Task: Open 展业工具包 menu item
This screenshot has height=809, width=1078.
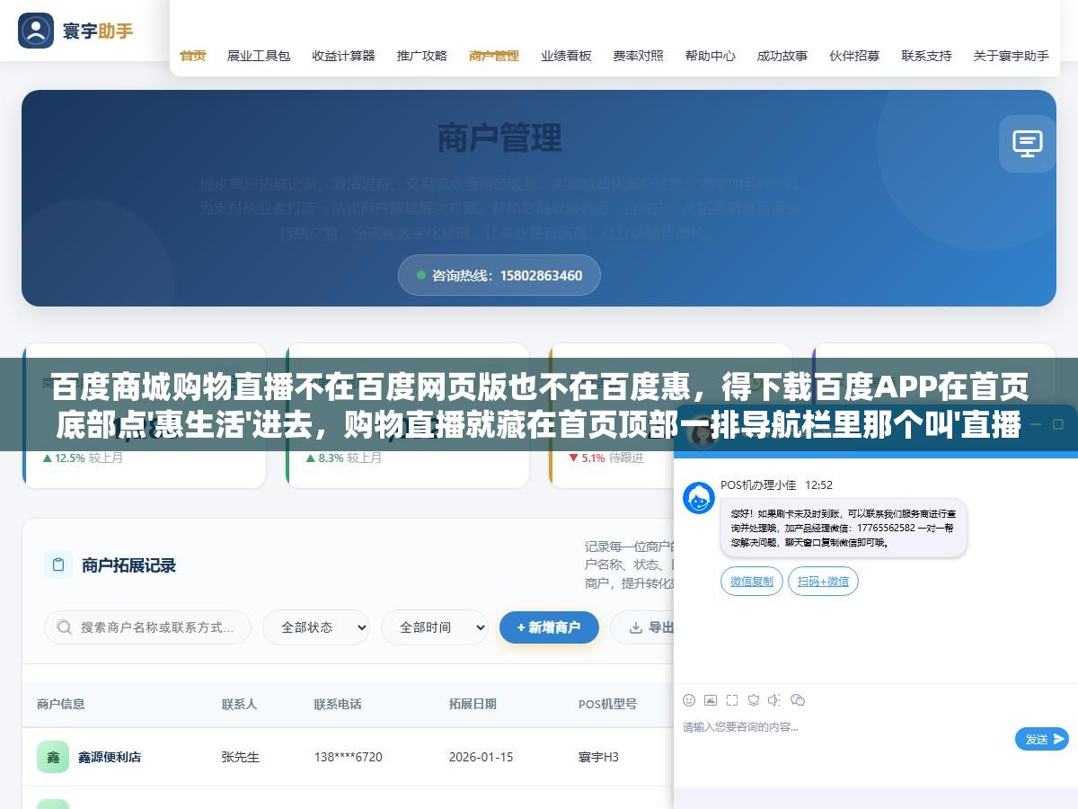Action: (259, 56)
